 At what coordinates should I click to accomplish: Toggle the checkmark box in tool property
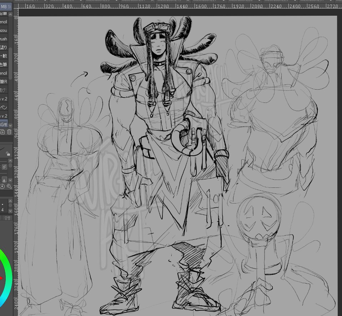pyautogui.click(x=4, y=167)
